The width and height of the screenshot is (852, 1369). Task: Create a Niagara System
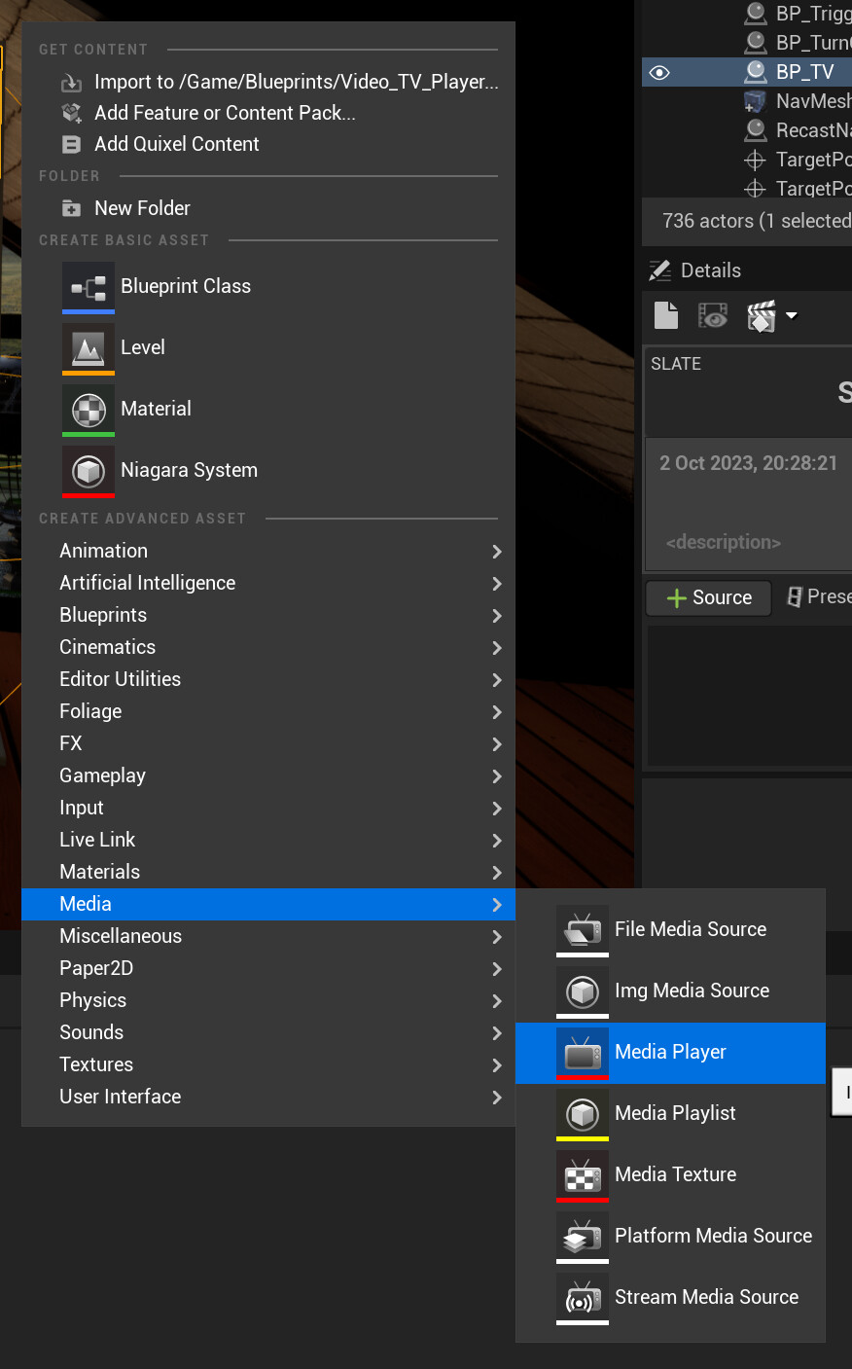[x=189, y=472]
